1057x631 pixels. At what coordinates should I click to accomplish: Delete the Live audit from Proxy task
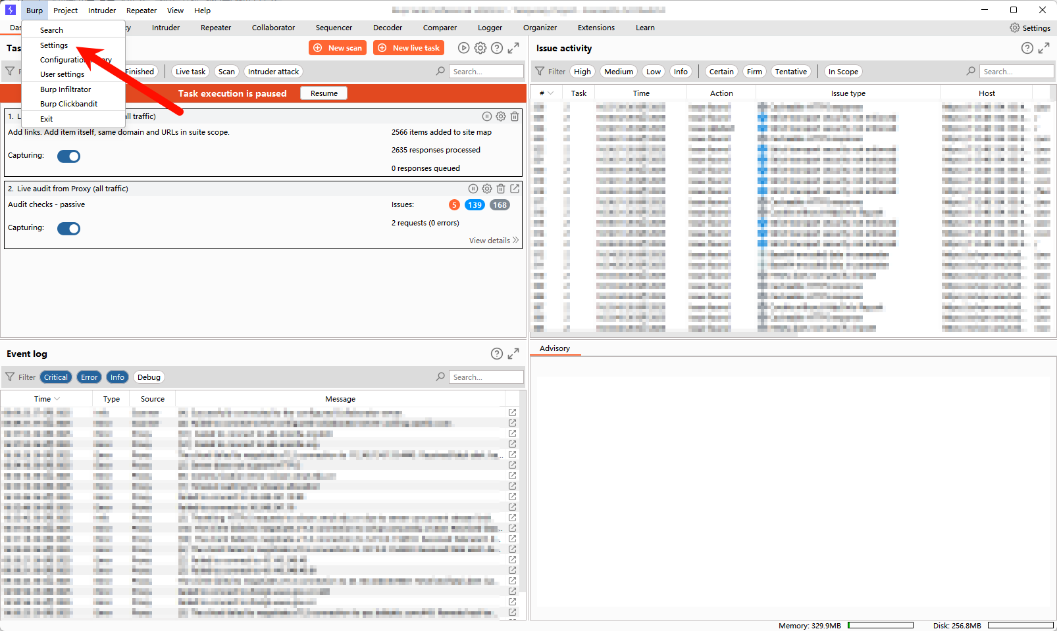pos(501,189)
